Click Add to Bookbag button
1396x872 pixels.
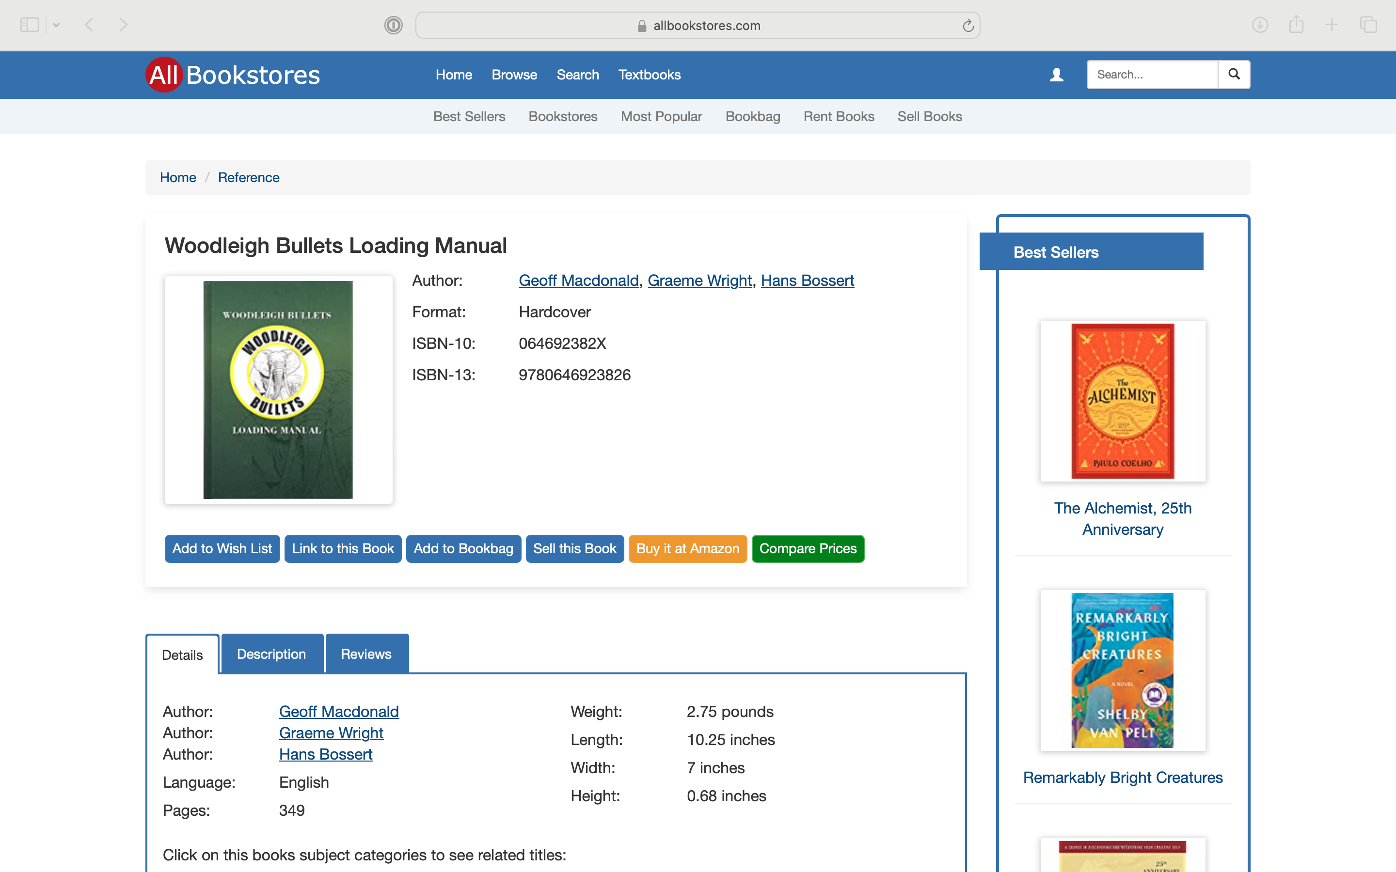coord(463,548)
